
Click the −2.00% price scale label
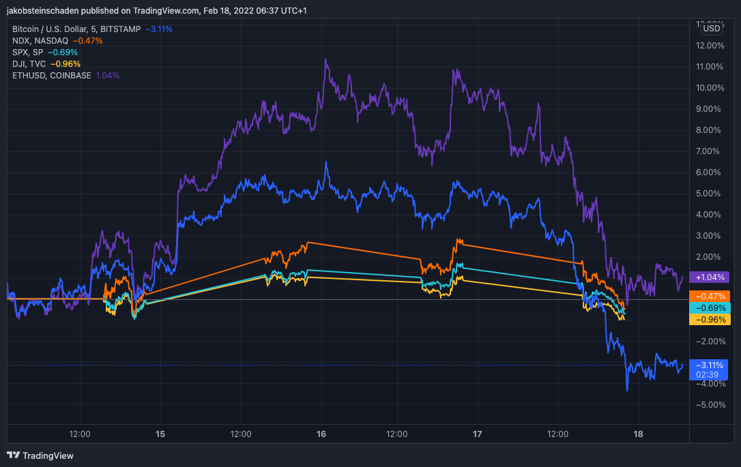click(711, 342)
